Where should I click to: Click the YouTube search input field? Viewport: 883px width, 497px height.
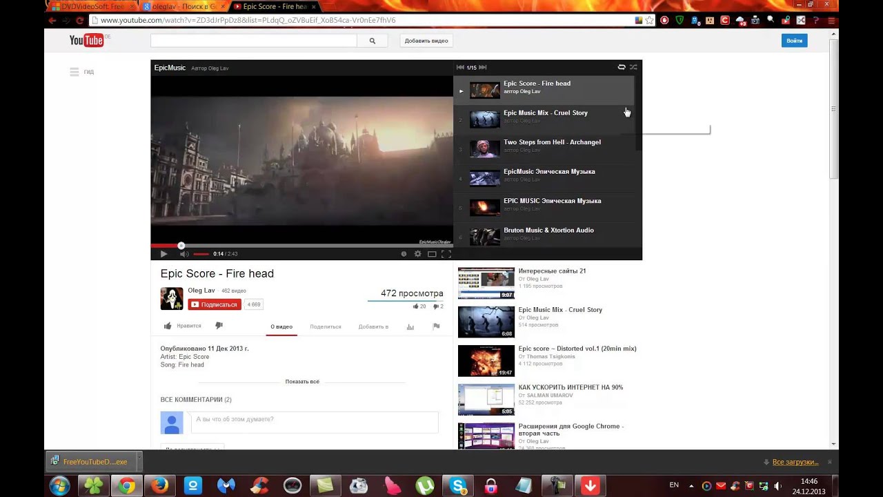point(253,41)
